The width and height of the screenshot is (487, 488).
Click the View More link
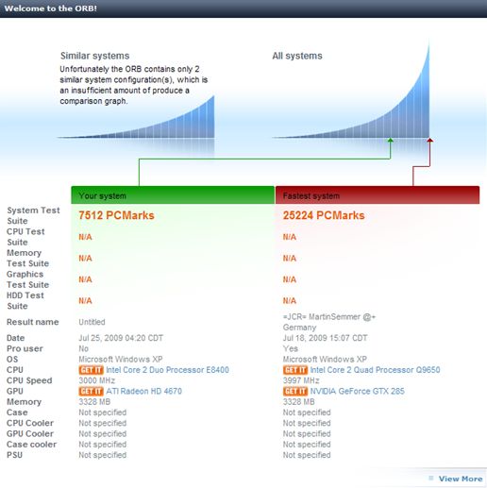point(461,479)
